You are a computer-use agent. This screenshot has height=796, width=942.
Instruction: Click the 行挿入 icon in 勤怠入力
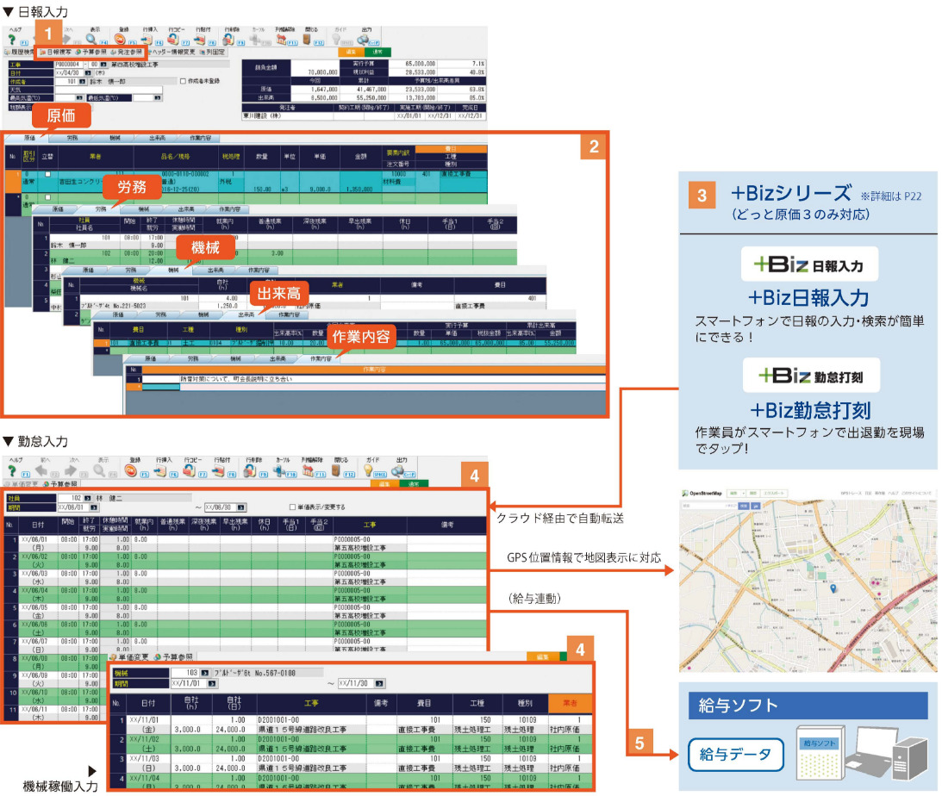[159, 471]
